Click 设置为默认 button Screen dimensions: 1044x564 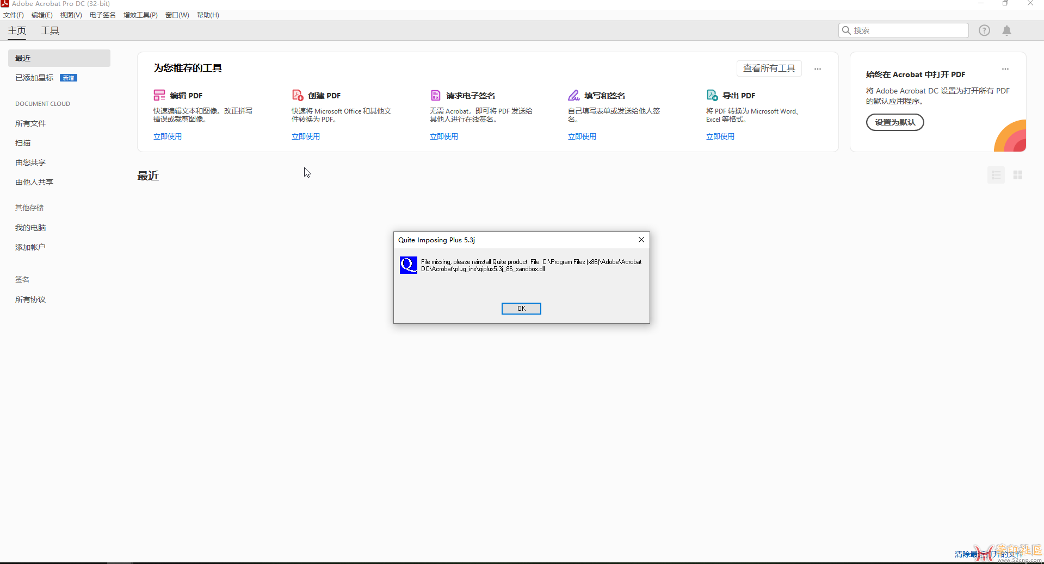tap(895, 122)
